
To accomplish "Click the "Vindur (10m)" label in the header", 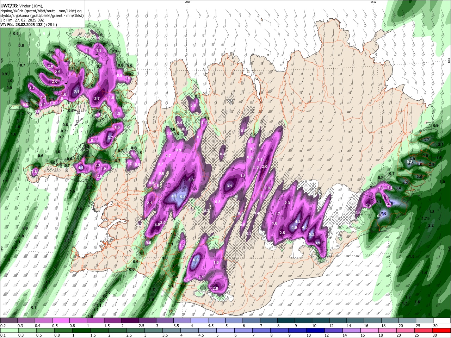I will click(x=30, y=6).
